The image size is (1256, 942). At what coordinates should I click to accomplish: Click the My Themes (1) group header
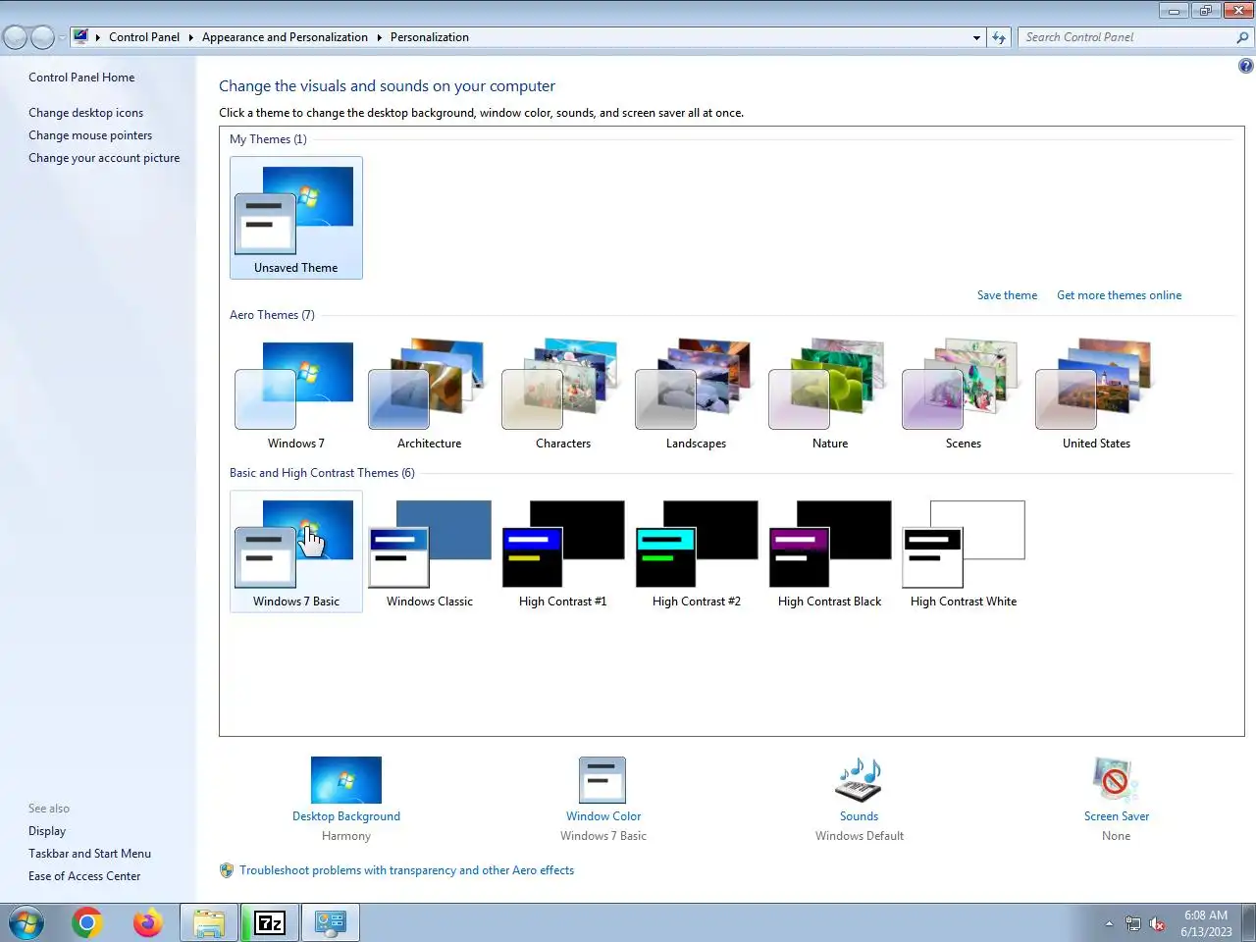268,139
